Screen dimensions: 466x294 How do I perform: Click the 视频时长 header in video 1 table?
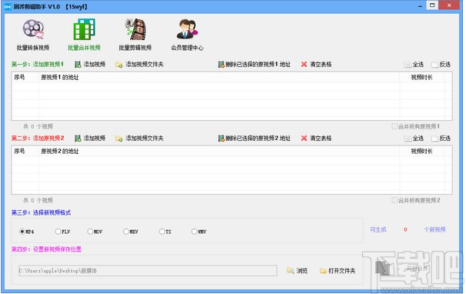(422, 77)
